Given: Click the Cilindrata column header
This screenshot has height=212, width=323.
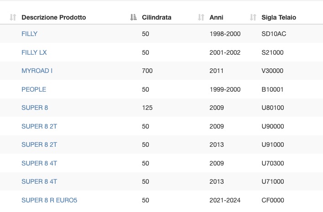Looking at the screenshot, I should (x=156, y=17).
